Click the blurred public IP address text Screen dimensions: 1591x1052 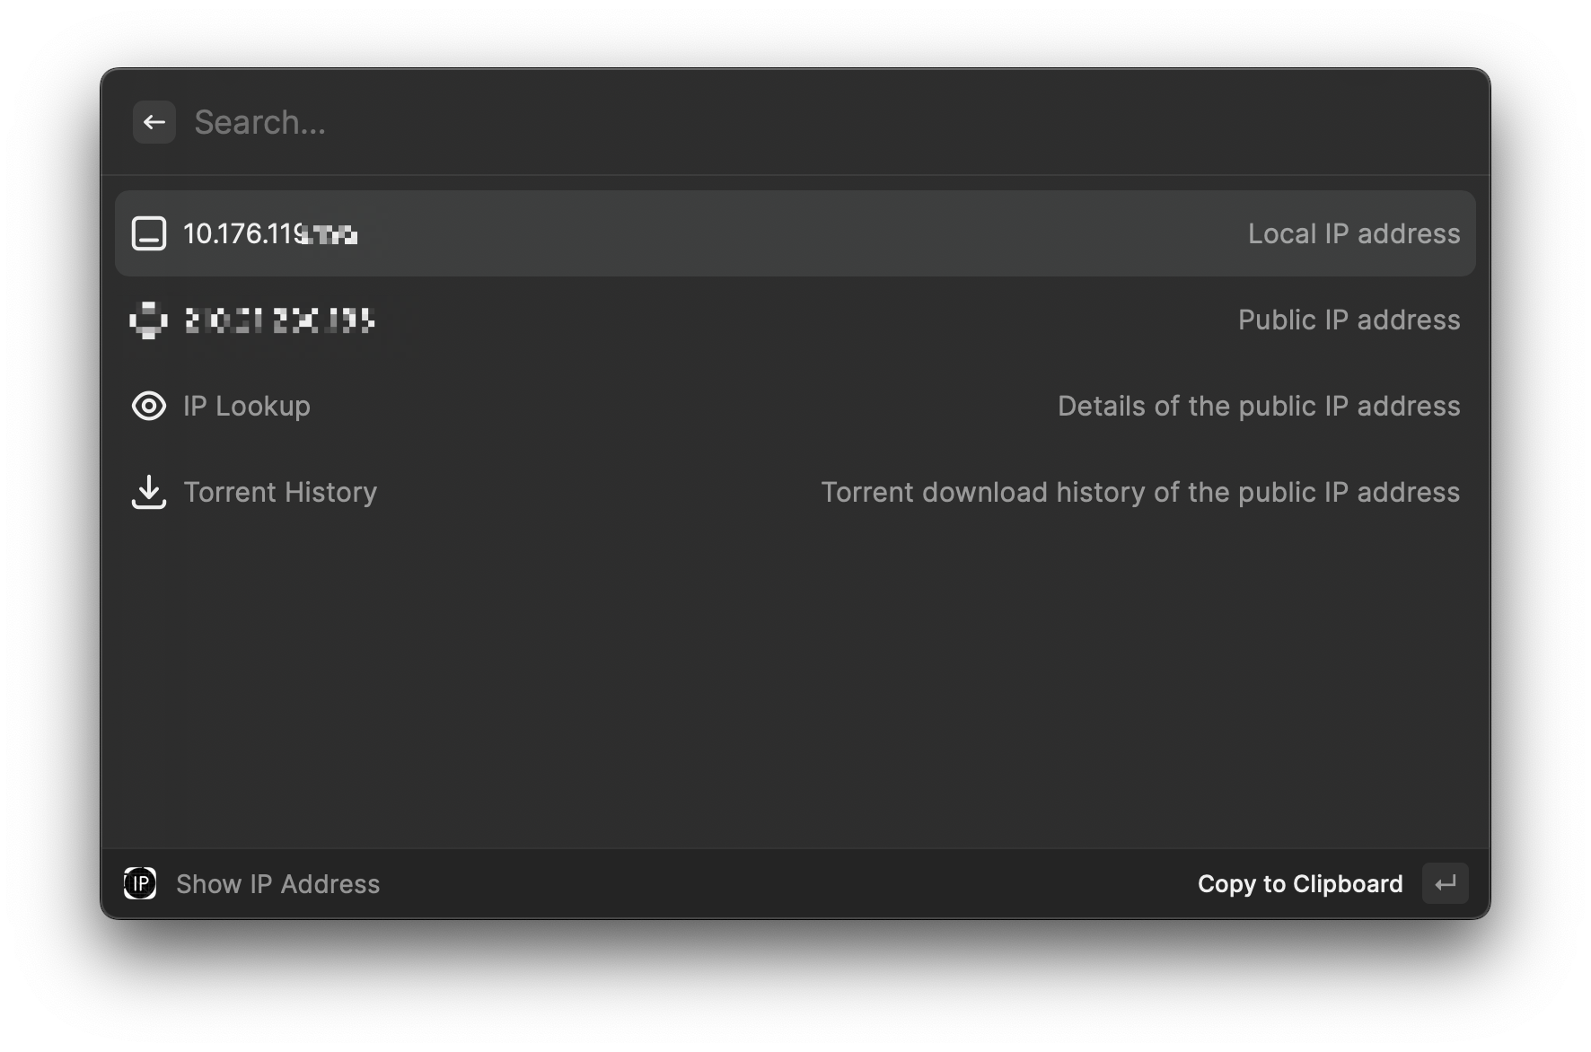(279, 320)
